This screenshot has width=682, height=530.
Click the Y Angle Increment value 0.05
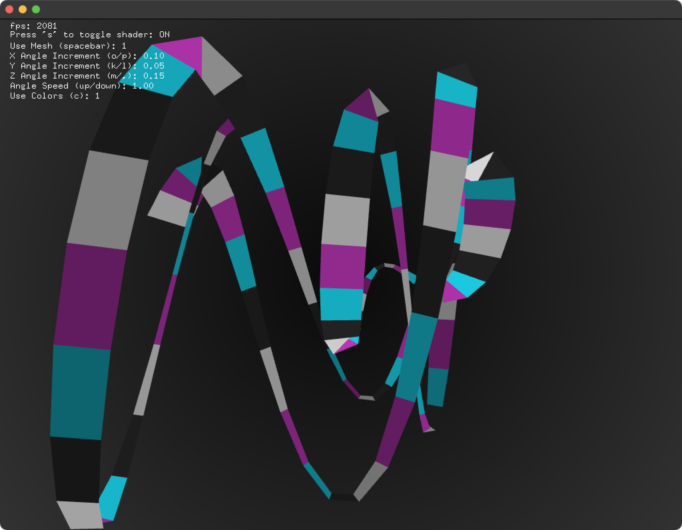point(154,66)
